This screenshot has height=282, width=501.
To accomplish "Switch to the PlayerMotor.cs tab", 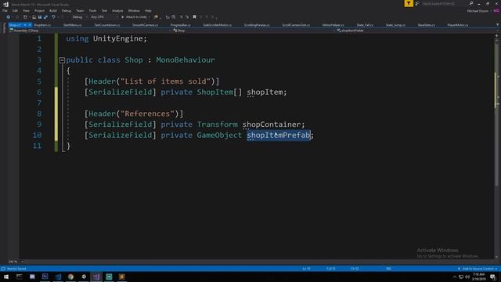I will (x=458, y=25).
